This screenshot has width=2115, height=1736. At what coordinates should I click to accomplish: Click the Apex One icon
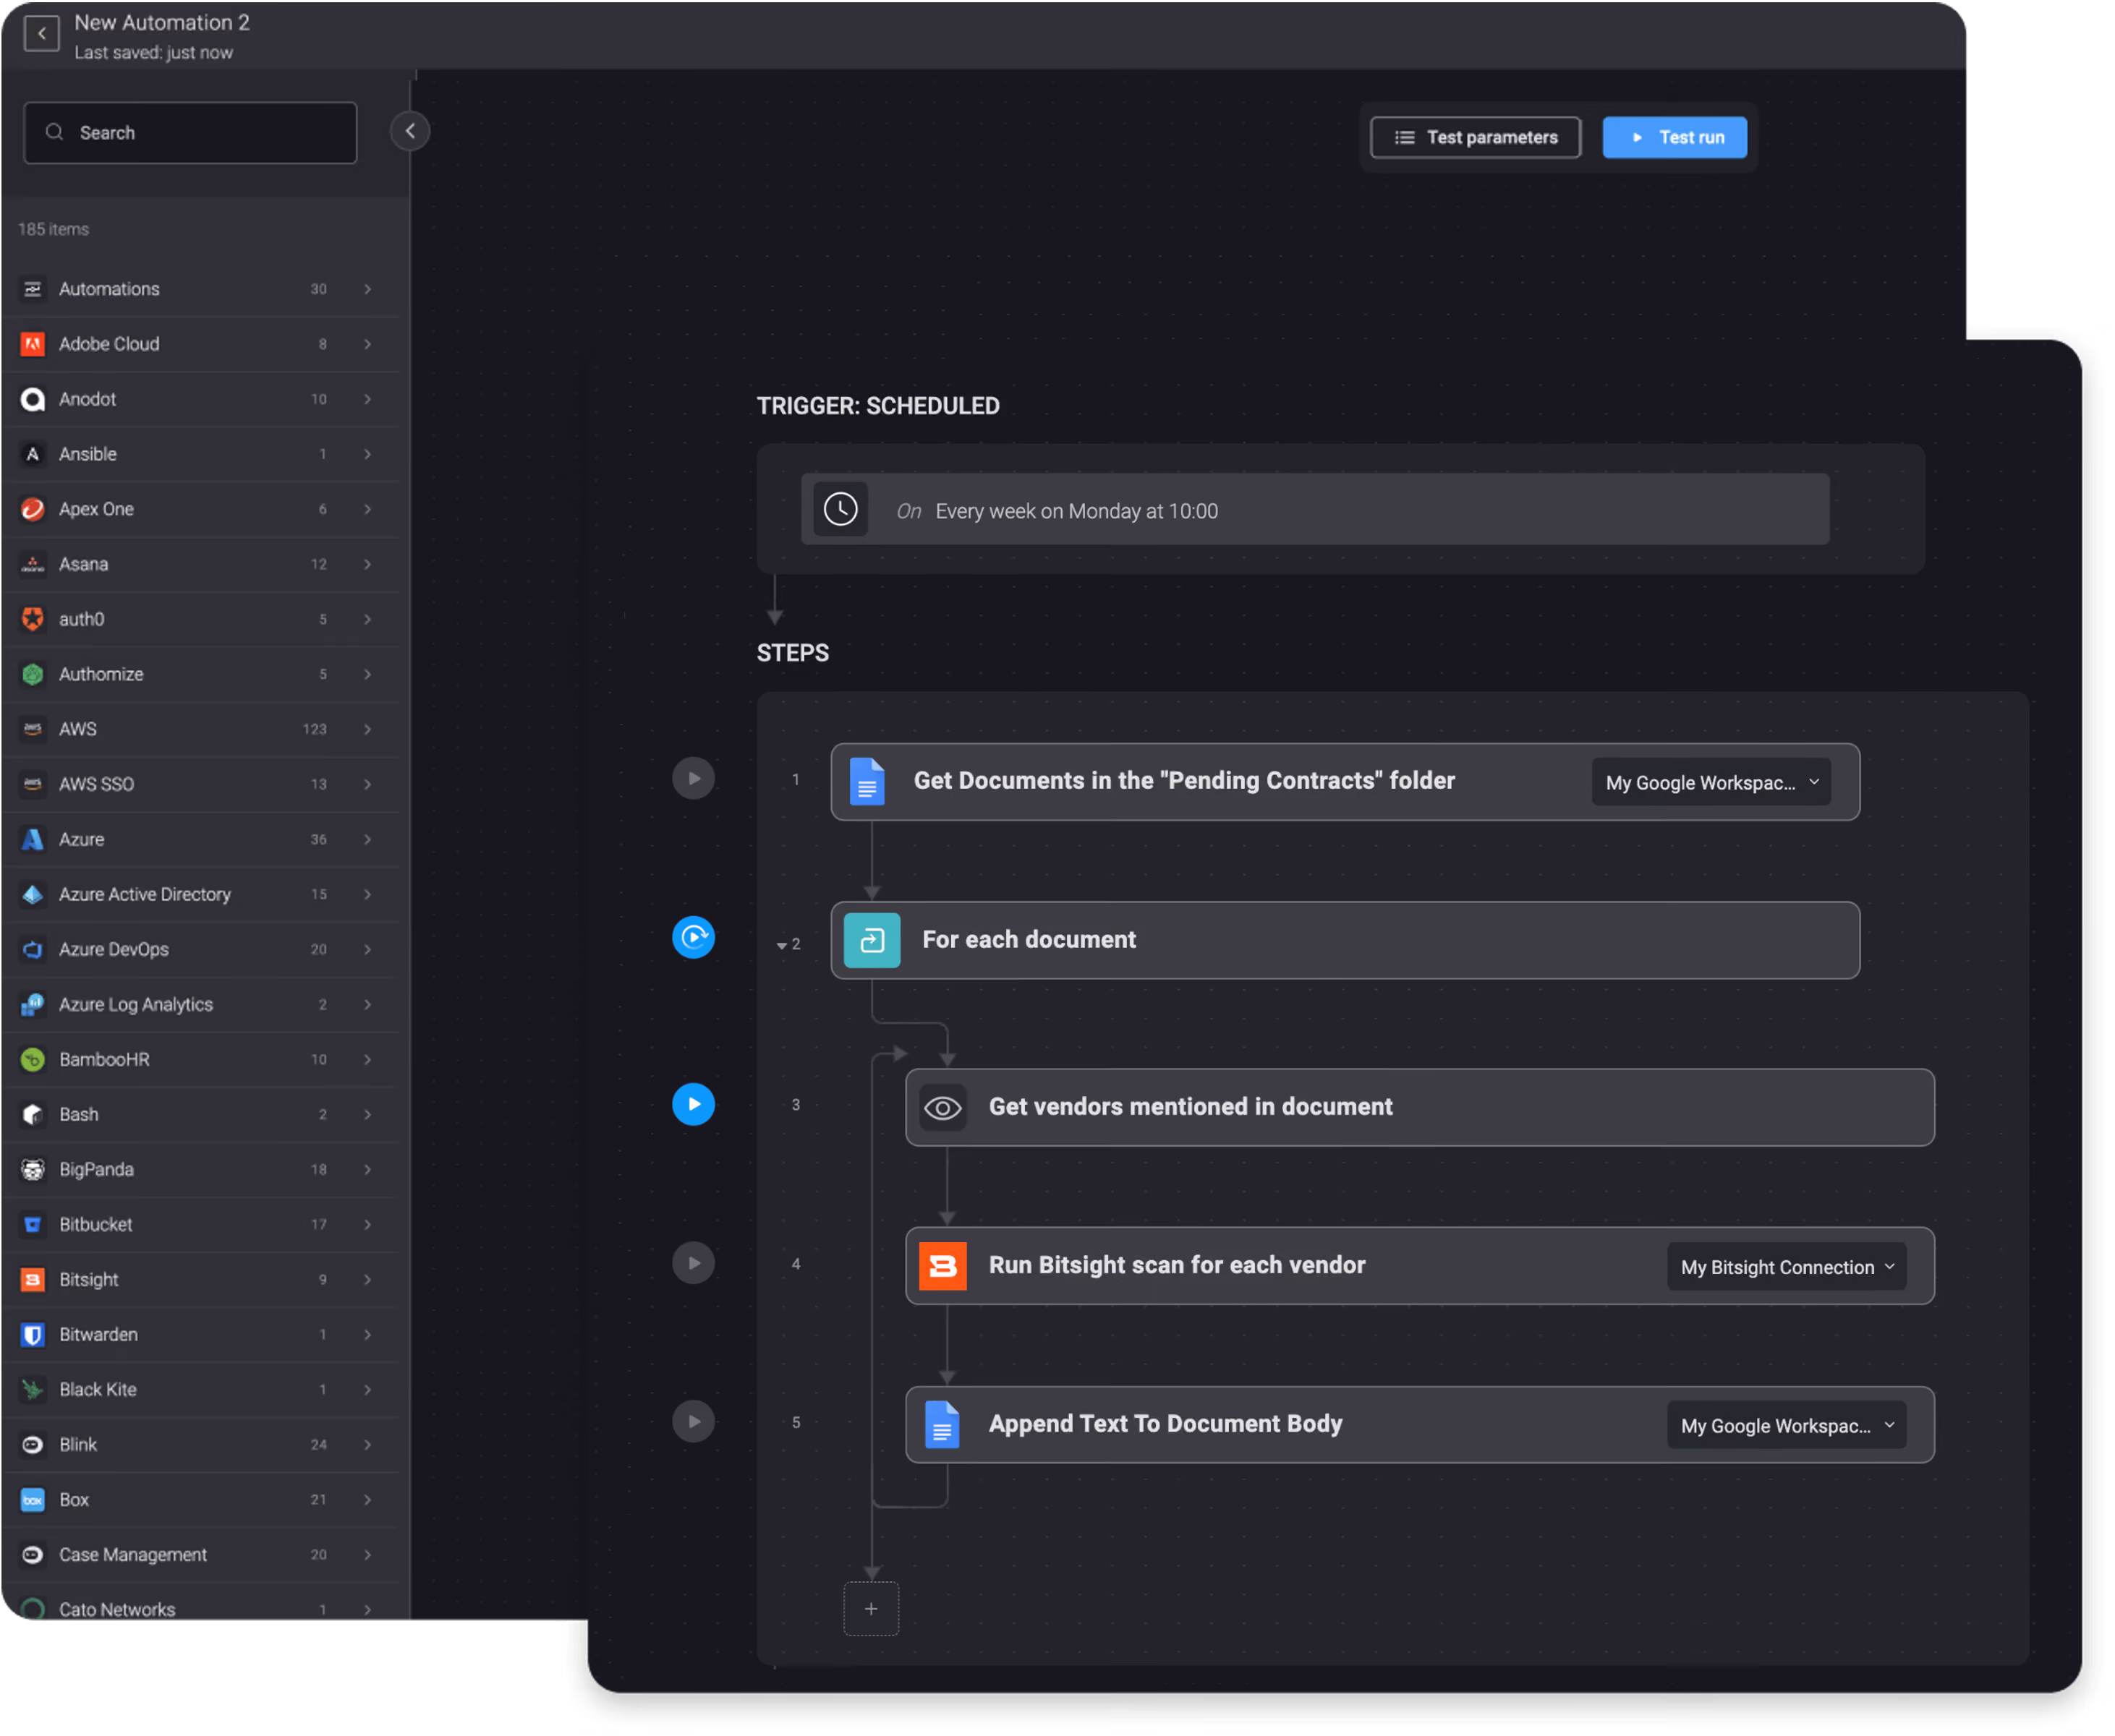click(33, 510)
